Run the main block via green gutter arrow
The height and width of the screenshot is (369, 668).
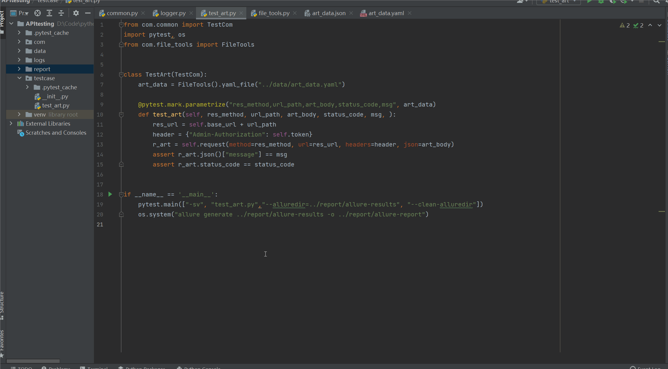pyautogui.click(x=110, y=194)
